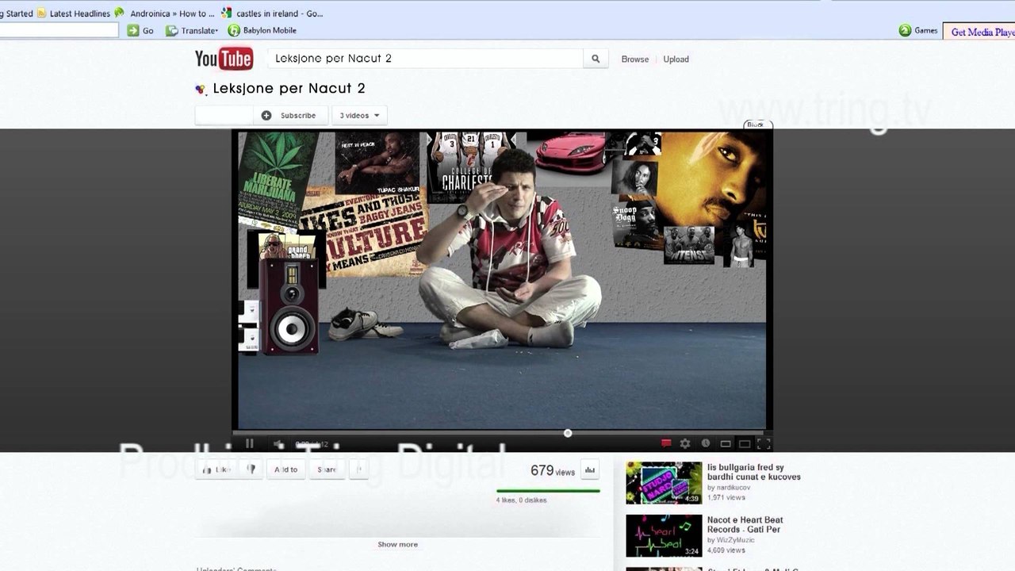Image resolution: width=1015 pixels, height=571 pixels.
Task: Flag the video
Action: (x=358, y=469)
